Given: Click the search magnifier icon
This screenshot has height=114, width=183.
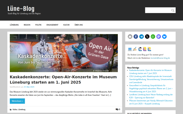Looking at the screenshot, I should 173,10.
